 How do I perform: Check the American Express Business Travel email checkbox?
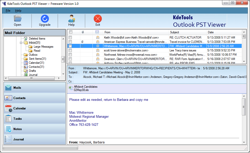pyautogui.click(x=70, y=42)
